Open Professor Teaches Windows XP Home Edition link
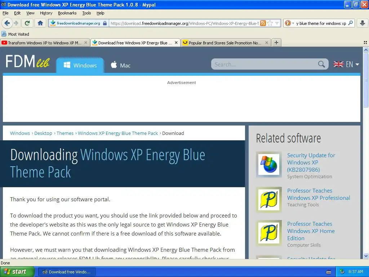 (x=311, y=231)
